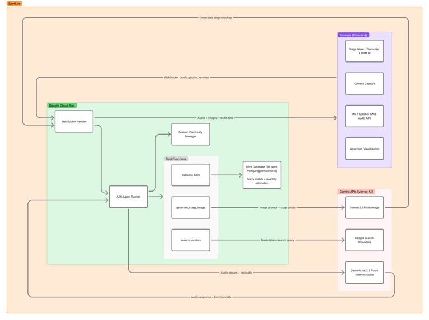The image size is (429, 320).
Task: Click the Tool Functions group label
Action: [176, 159]
